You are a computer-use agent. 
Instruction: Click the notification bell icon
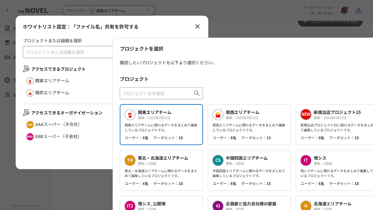[x=344, y=11]
